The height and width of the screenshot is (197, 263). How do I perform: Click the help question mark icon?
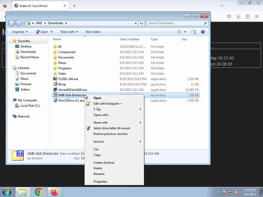click(x=203, y=32)
